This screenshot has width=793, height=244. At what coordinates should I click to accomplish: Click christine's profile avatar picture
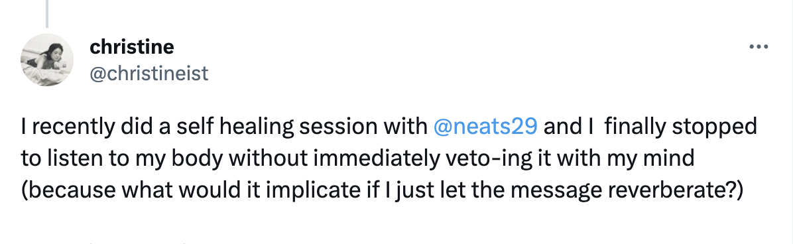click(x=47, y=60)
